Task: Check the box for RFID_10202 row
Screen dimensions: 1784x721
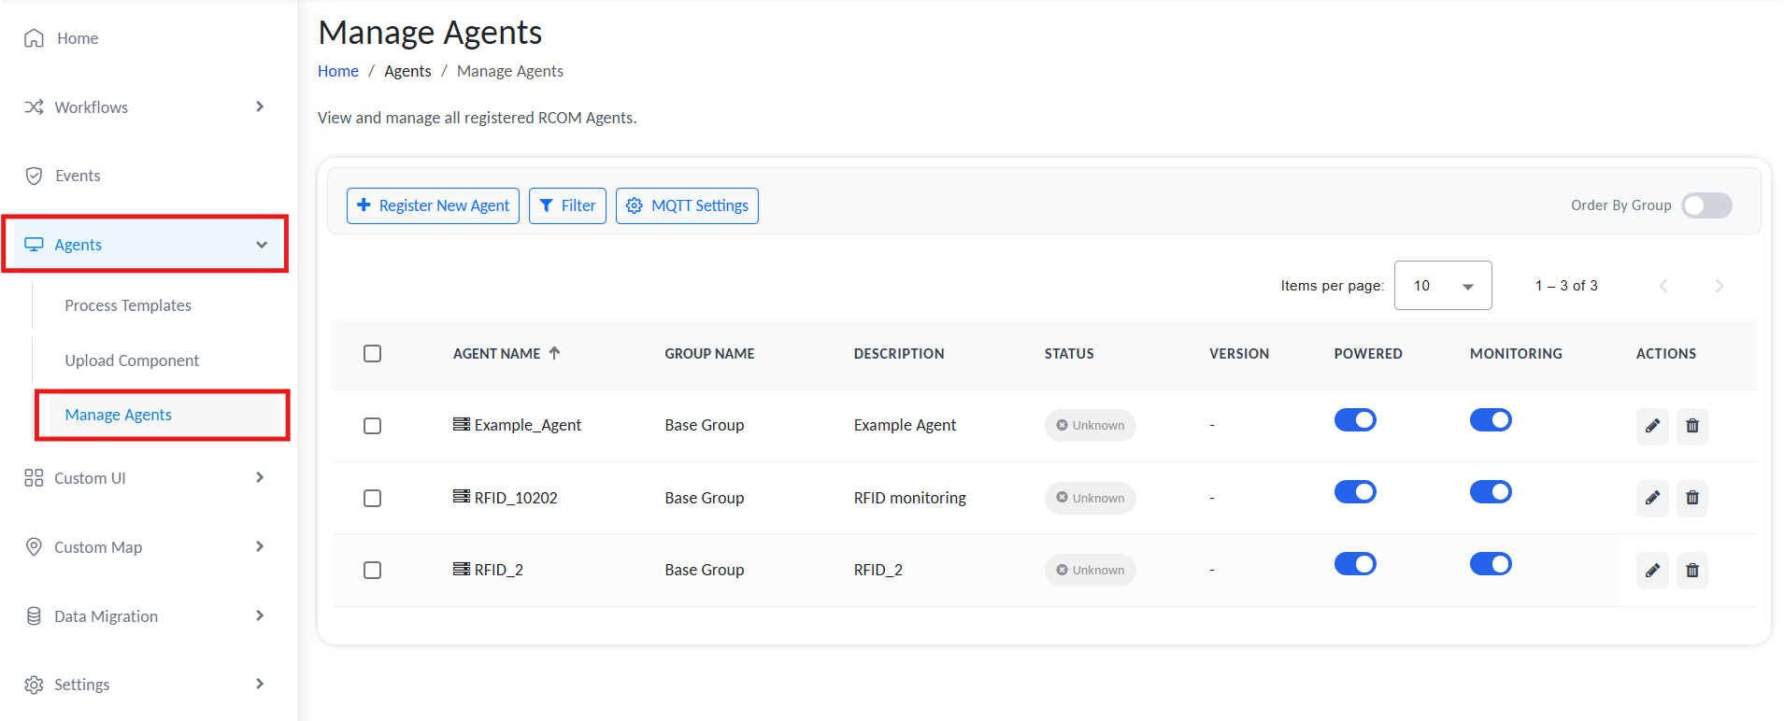Action: (x=372, y=498)
